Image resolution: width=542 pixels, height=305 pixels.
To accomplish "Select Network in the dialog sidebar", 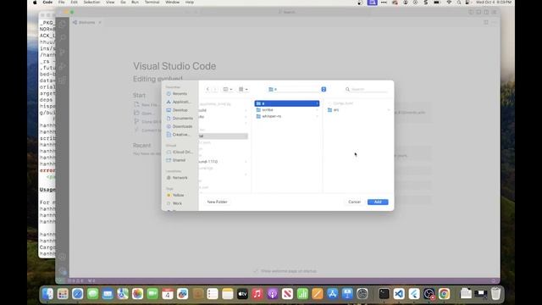I will pos(177,178).
